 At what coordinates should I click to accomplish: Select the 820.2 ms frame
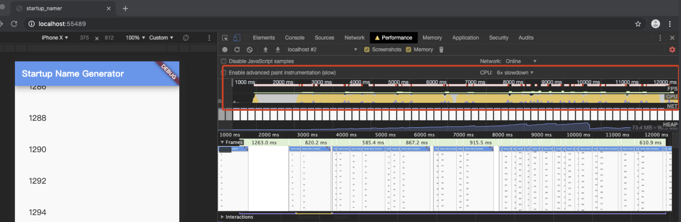point(316,142)
